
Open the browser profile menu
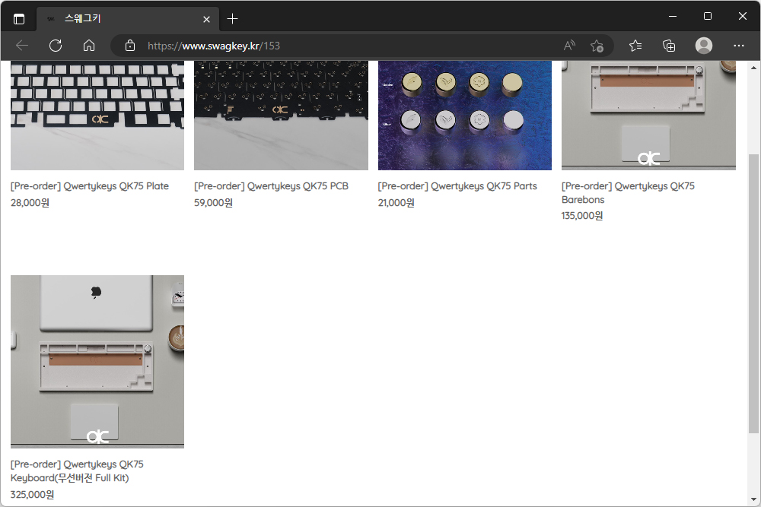click(704, 46)
